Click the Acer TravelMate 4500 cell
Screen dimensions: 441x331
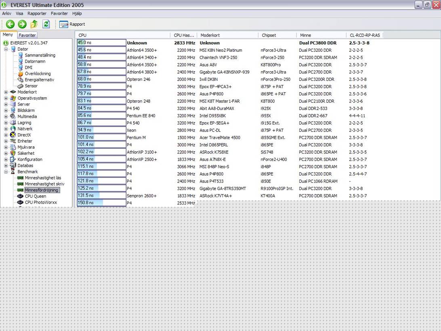click(x=220, y=138)
